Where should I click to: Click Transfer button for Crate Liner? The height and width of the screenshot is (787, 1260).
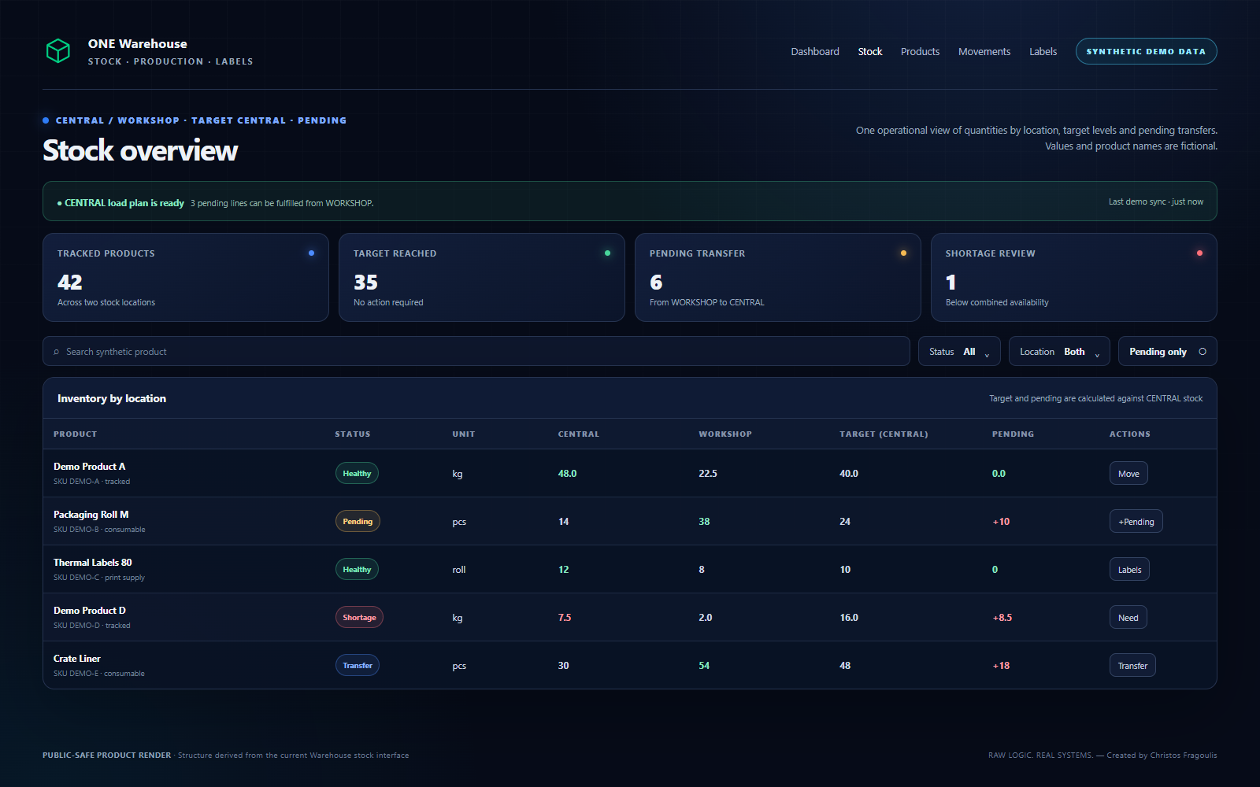click(x=1132, y=666)
